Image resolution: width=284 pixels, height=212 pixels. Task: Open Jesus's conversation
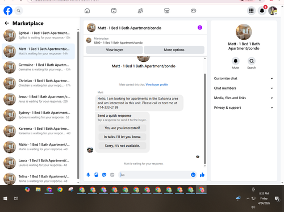(x=38, y=99)
